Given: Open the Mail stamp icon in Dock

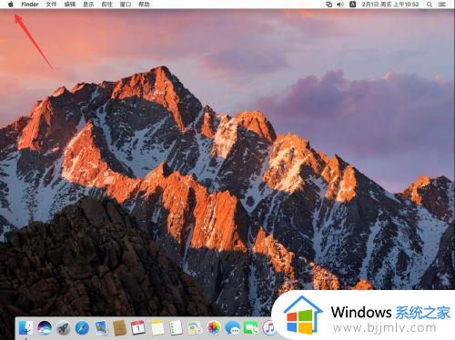Looking at the screenshot, I should click(x=101, y=328).
